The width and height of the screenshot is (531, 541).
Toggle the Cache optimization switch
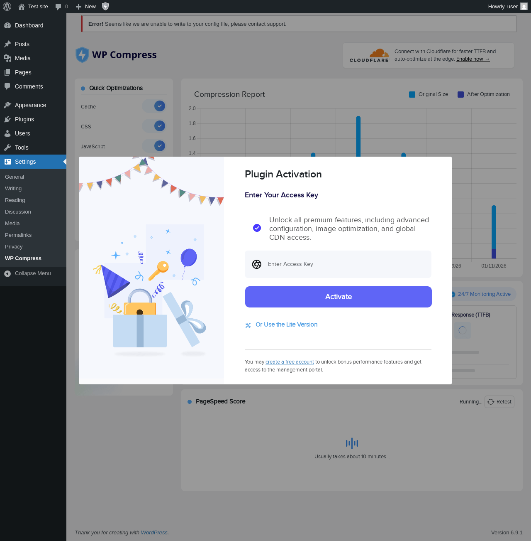point(154,106)
